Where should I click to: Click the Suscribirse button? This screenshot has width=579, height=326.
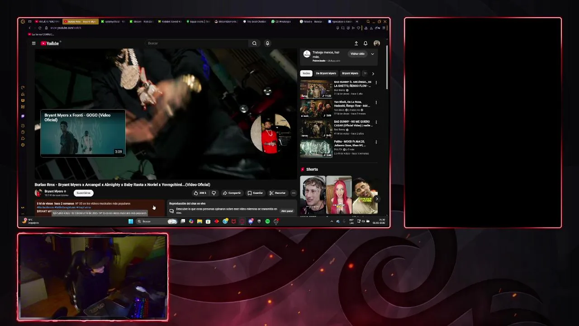(83, 193)
